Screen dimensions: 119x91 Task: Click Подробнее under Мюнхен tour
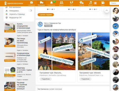(85, 79)
